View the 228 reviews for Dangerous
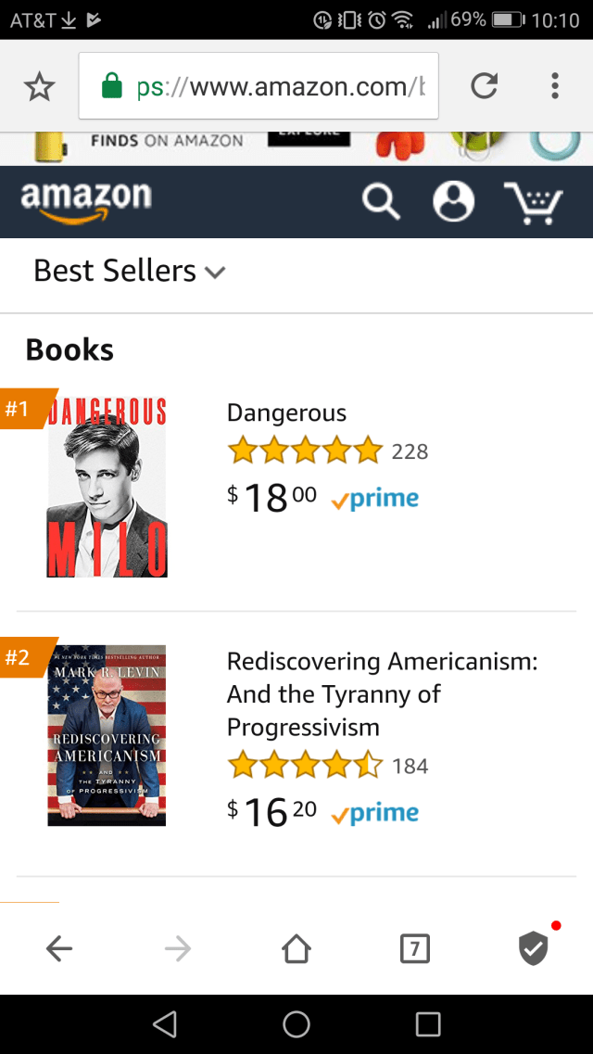Image resolution: width=593 pixels, height=1054 pixels. pos(410,451)
